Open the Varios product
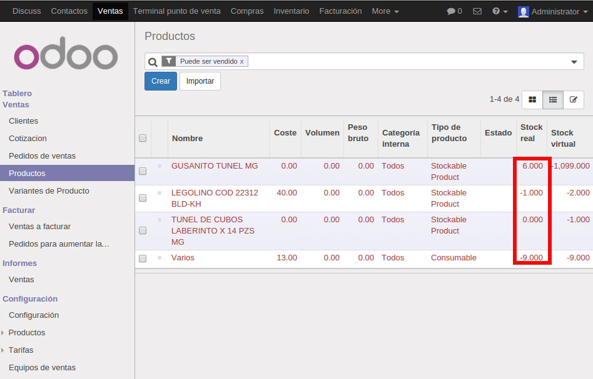593x379 pixels. (183, 257)
